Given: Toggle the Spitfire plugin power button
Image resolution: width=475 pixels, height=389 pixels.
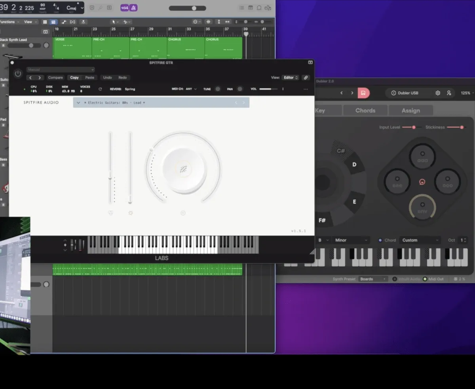Looking at the screenshot, I should pos(18,74).
